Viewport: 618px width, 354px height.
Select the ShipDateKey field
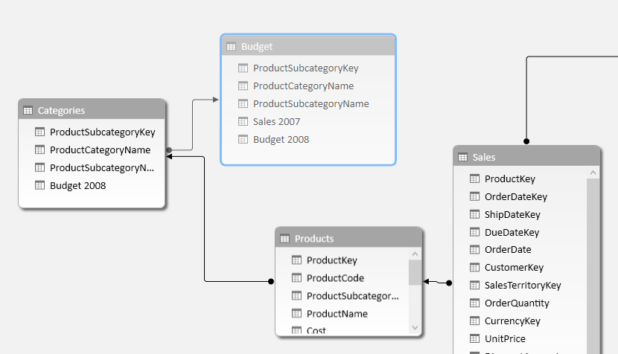tap(512, 214)
